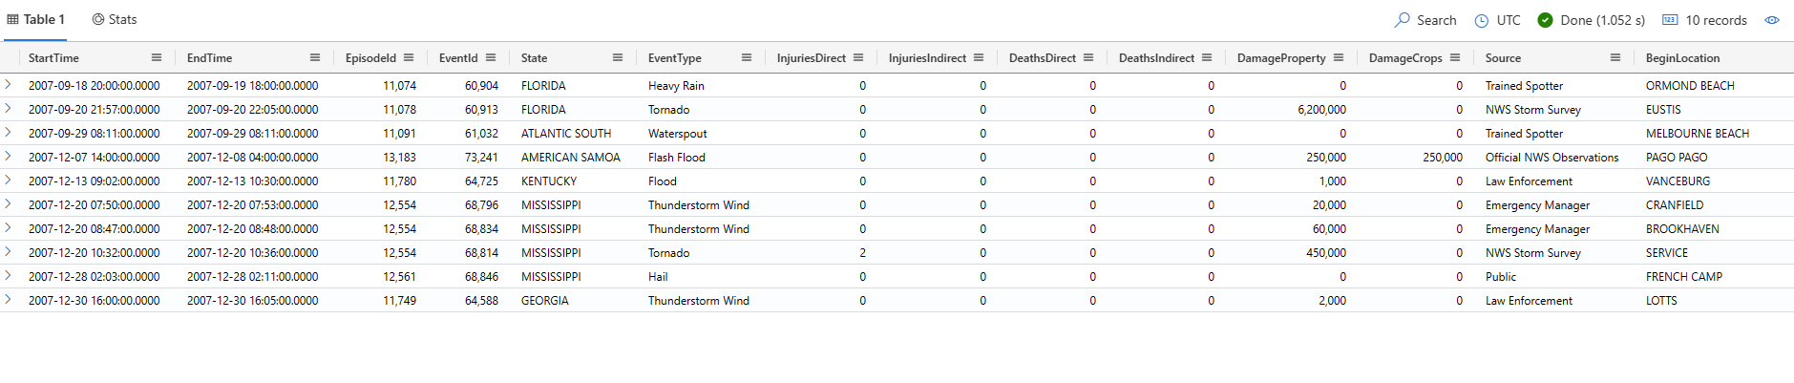Click the DeathsIndirect column menu icon

pos(1207,58)
